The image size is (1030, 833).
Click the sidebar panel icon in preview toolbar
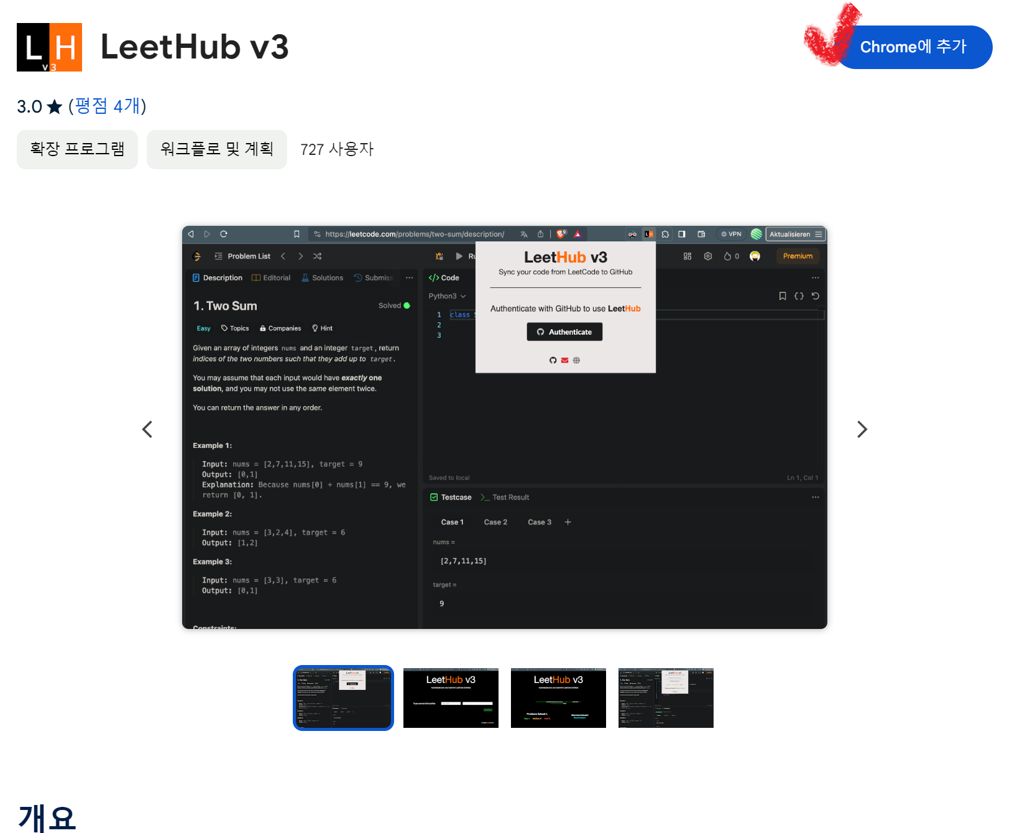682,234
